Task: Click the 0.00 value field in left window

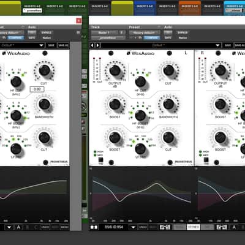Action: tap(37, 89)
